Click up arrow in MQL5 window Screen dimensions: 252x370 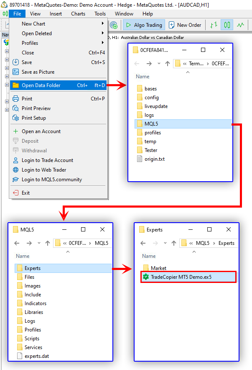point(48,243)
